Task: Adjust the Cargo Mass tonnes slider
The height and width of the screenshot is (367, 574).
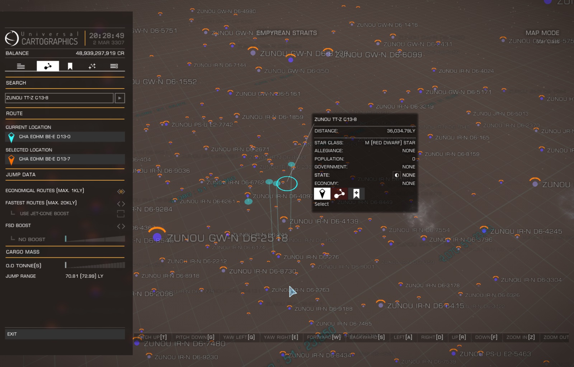Action: tap(95, 265)
